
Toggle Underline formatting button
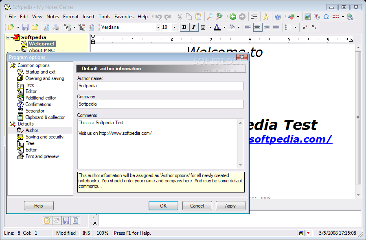coord(203,27)
